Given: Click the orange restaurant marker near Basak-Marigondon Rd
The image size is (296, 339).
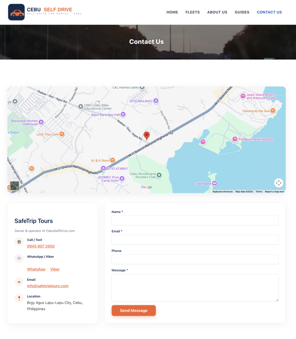Looking at the screenshot, I should coord(31,168).
